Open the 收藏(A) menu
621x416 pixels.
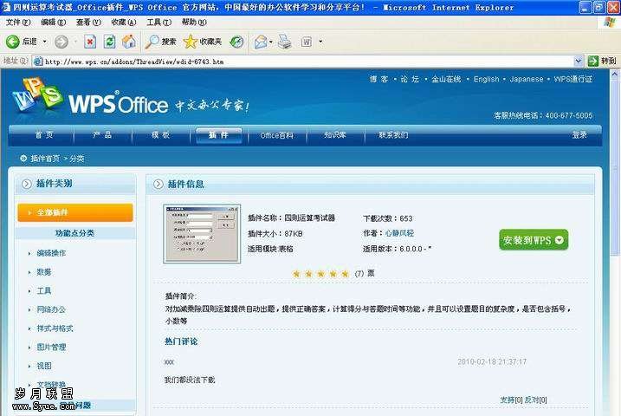tap(124, 23)
